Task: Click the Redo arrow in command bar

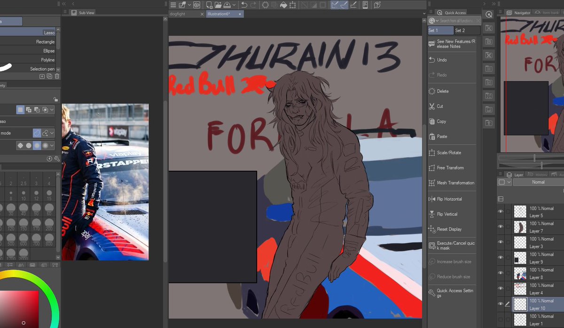Action: point(253,5)
